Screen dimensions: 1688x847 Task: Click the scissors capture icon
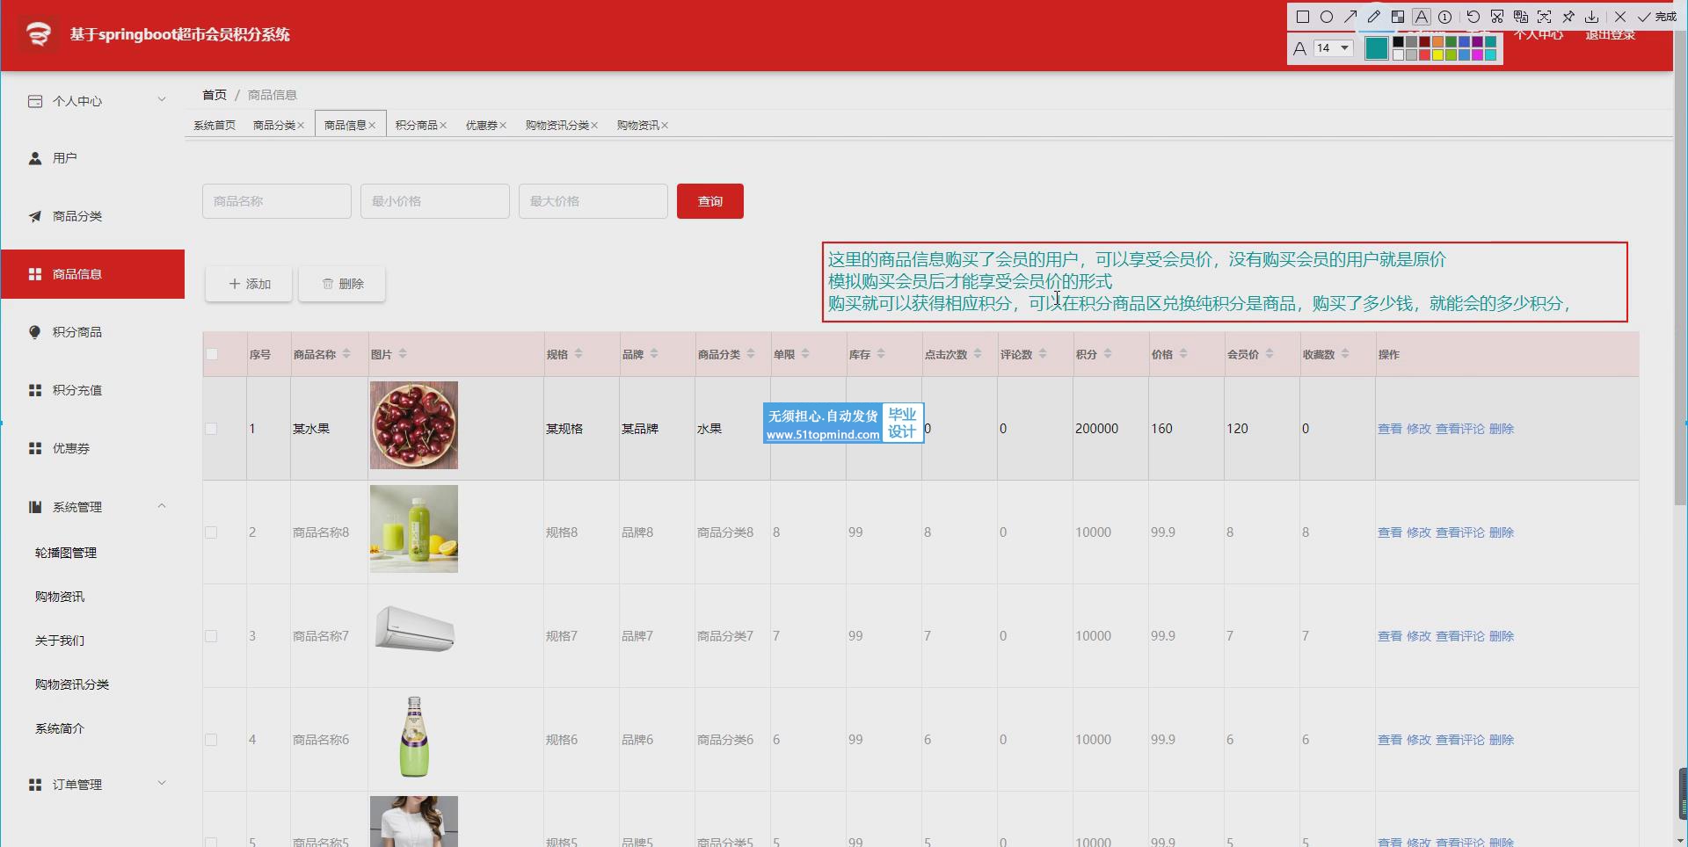coord(1497,17)
